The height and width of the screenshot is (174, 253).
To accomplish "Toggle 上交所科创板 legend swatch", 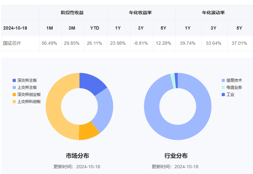I will [14, 102].
